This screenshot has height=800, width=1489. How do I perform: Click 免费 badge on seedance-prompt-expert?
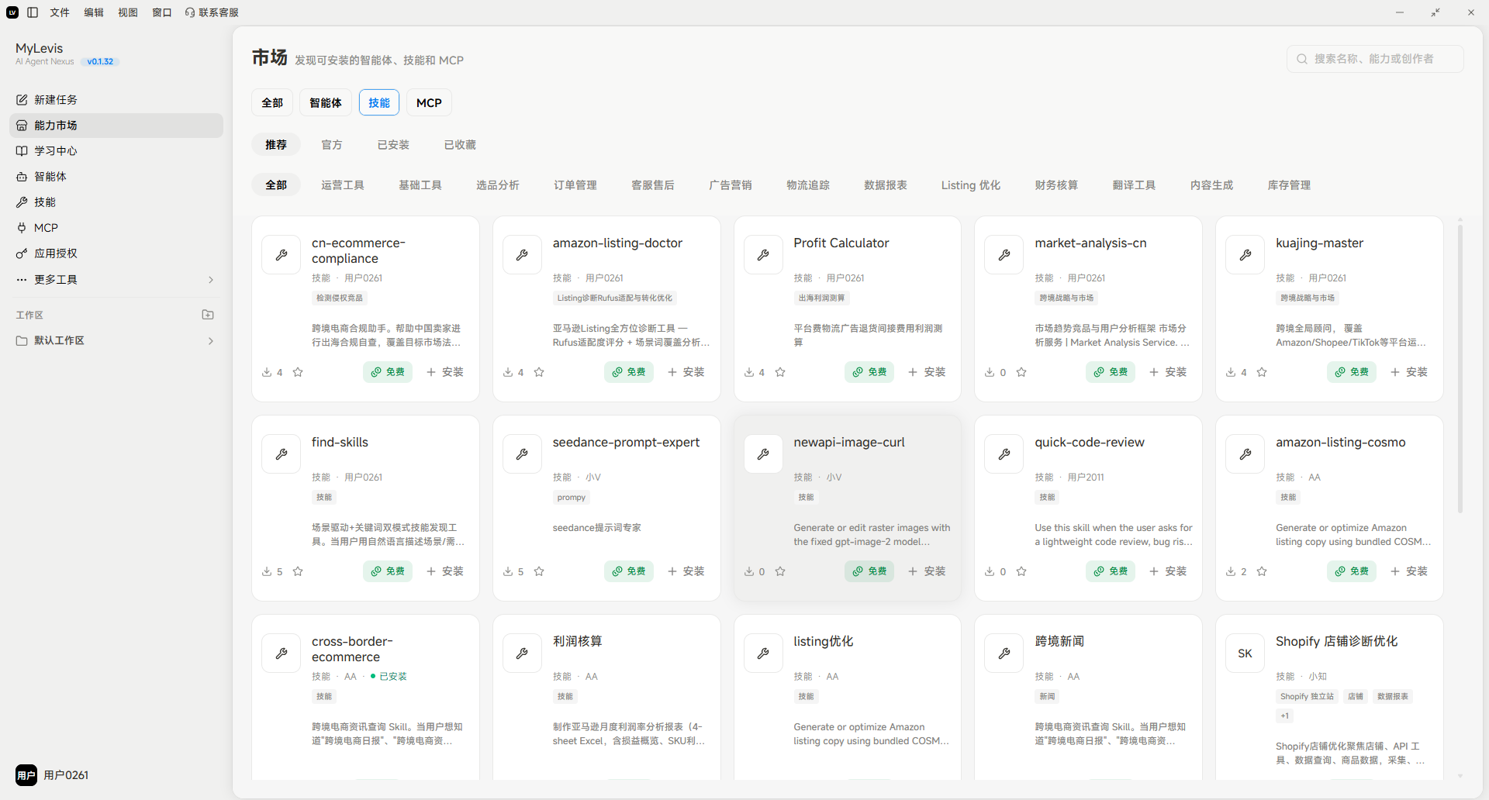click(x=629, y=571)
